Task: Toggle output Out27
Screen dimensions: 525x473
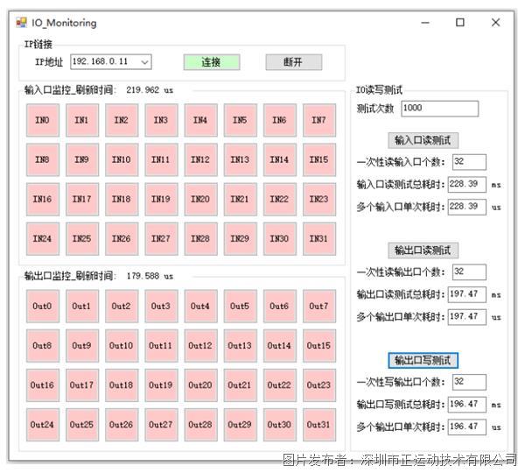Action: tap(161, 425)
